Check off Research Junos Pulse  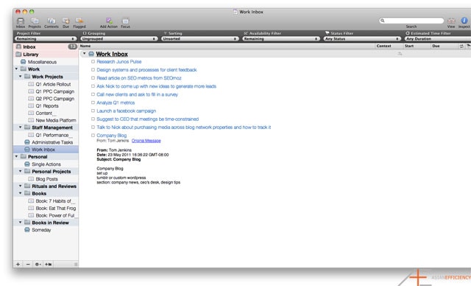coord(93,61)
